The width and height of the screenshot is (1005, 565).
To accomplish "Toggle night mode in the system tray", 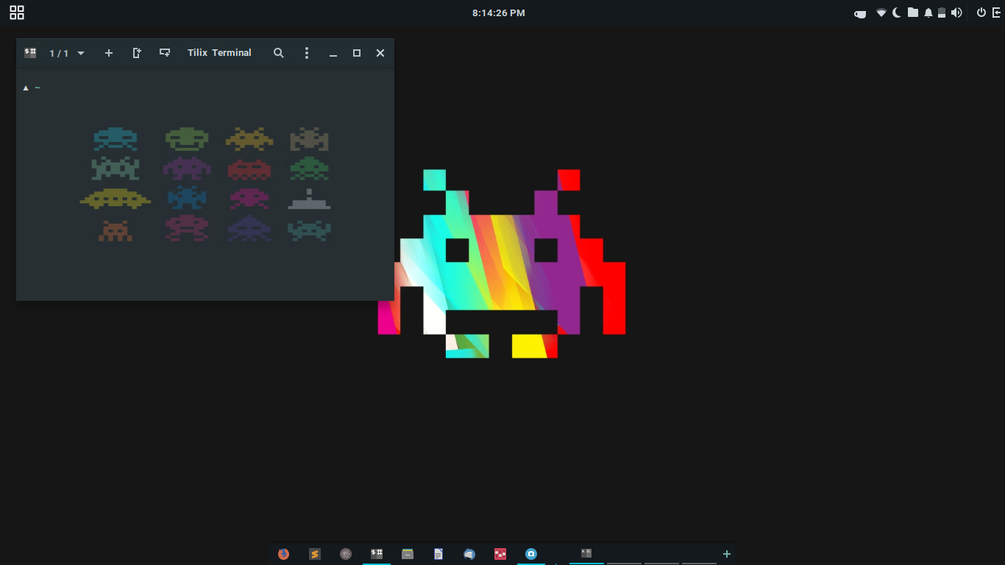I will click(x=897, y=13).
